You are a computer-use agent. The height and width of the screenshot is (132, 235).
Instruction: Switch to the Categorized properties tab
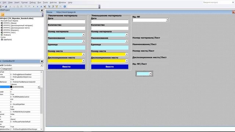click(x=7, y=69)
